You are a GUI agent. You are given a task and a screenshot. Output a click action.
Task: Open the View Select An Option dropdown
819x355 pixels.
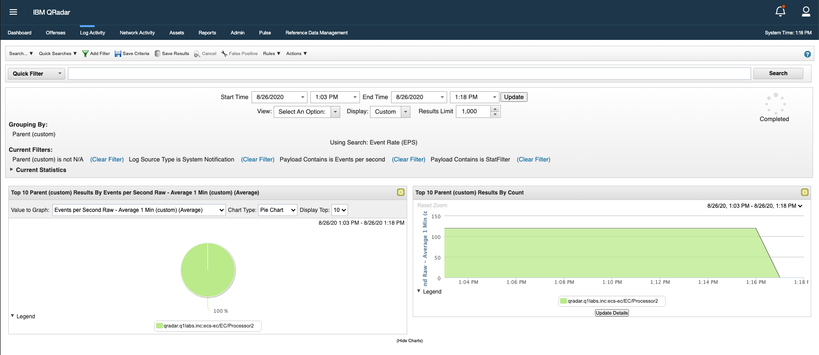[x=307, y=112]
